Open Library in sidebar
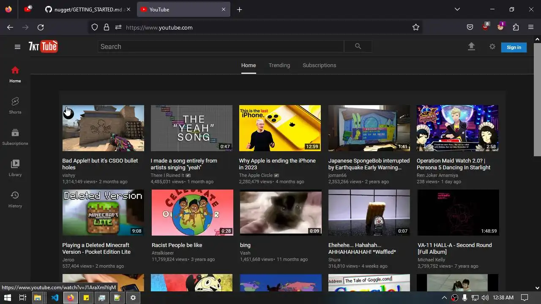The height and width of the screenshot is (304, 541). [15, 168]
